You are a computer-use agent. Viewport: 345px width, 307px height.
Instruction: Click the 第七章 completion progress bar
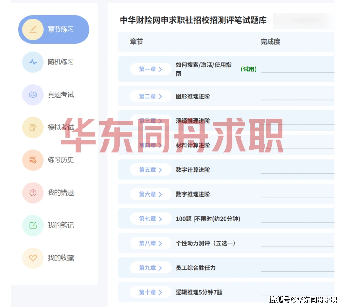tap(297, 222)
